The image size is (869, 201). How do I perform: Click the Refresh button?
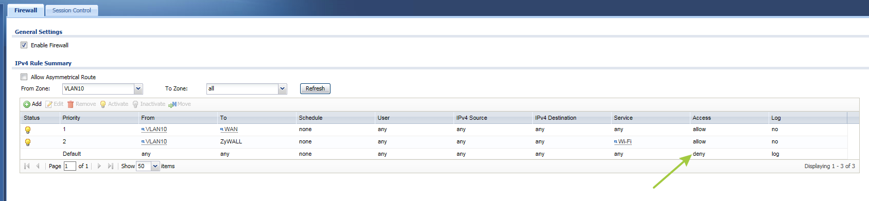click(315, 89)
